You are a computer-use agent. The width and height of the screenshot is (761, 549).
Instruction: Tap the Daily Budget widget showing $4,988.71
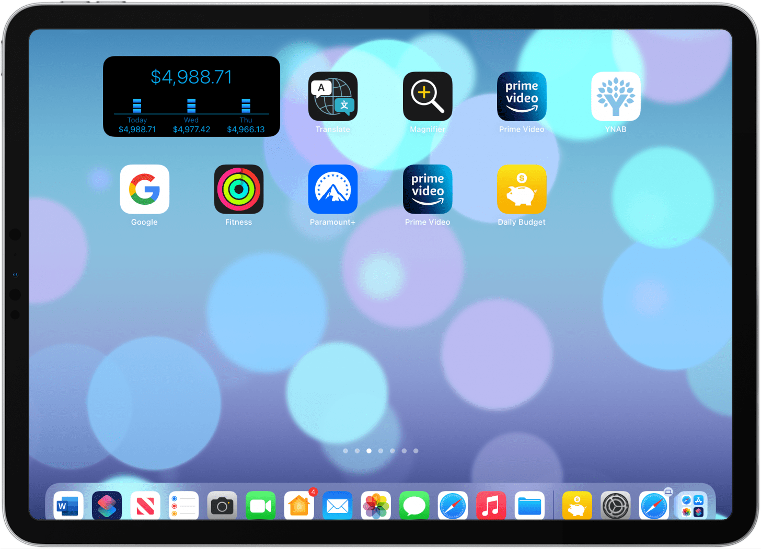coord(191,96)
